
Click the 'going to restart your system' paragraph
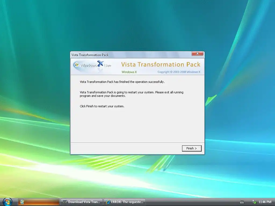pos(132,94)
